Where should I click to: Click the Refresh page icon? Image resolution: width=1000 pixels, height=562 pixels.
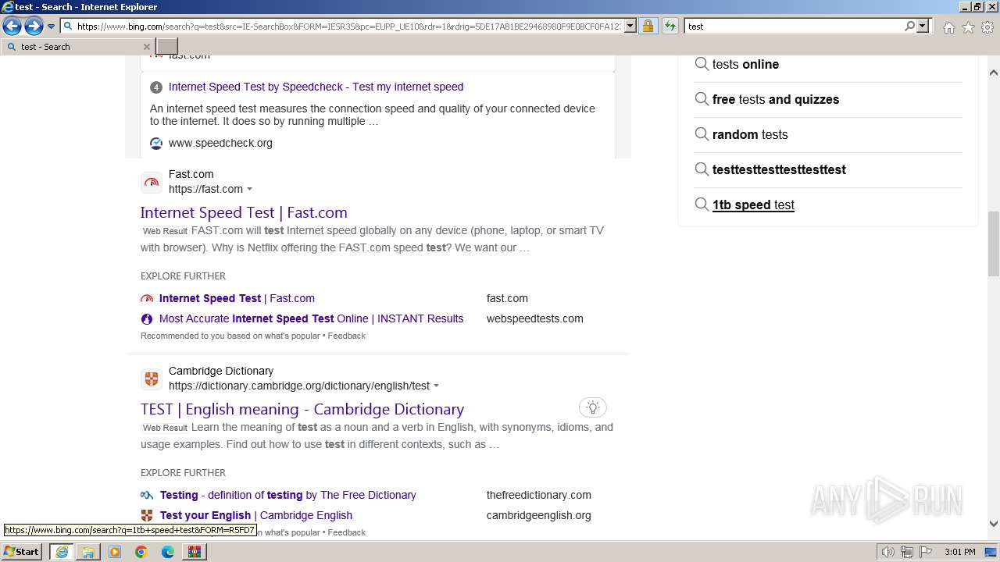670,27
